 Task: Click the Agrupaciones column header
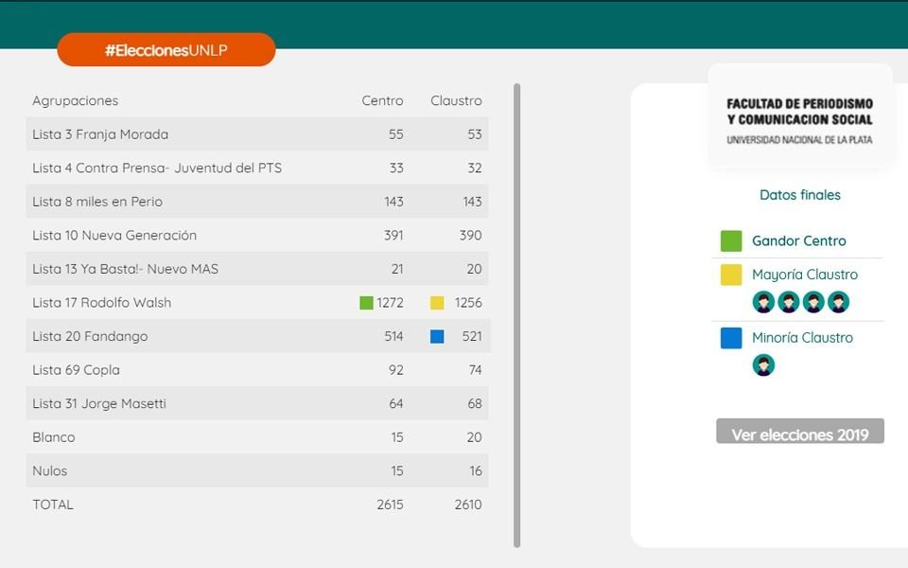(76, 101)
